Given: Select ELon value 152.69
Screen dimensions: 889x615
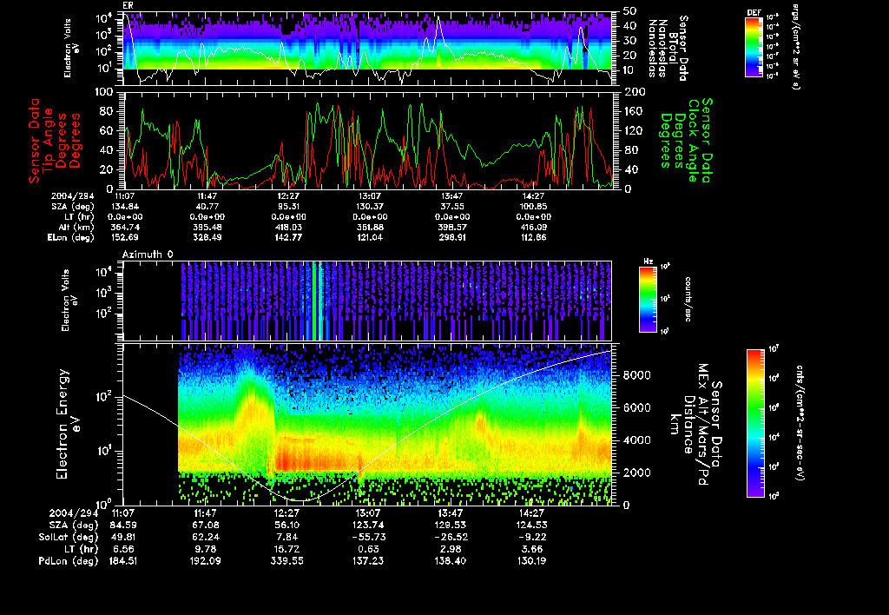Looking at the screenshot, I should pos(125,238).
